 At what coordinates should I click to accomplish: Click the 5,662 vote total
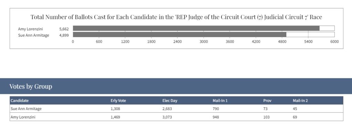tap(64, 29)
